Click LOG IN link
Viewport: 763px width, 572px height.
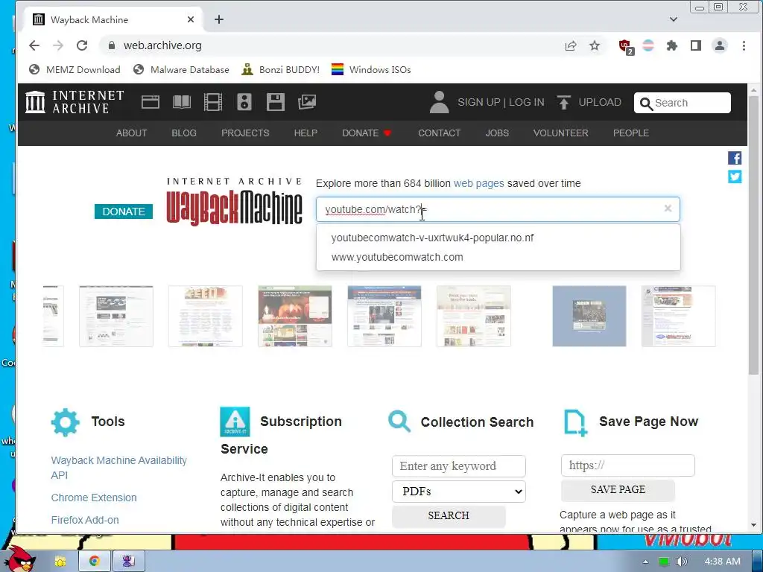527,102
